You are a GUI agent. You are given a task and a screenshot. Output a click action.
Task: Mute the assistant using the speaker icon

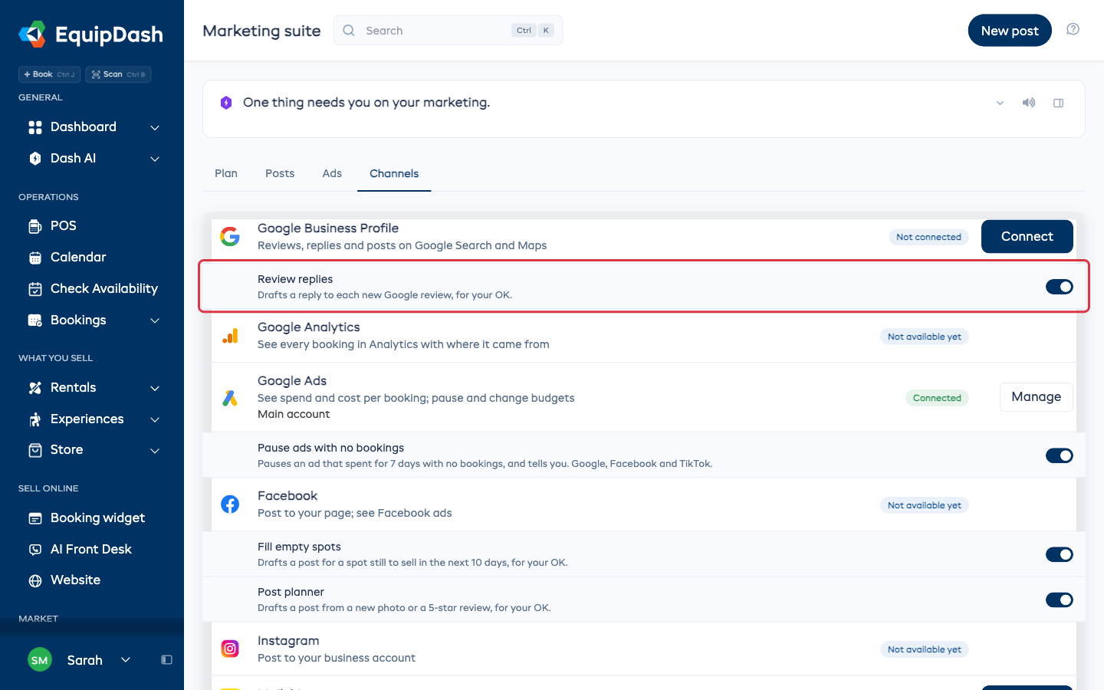pos(1029,103)
